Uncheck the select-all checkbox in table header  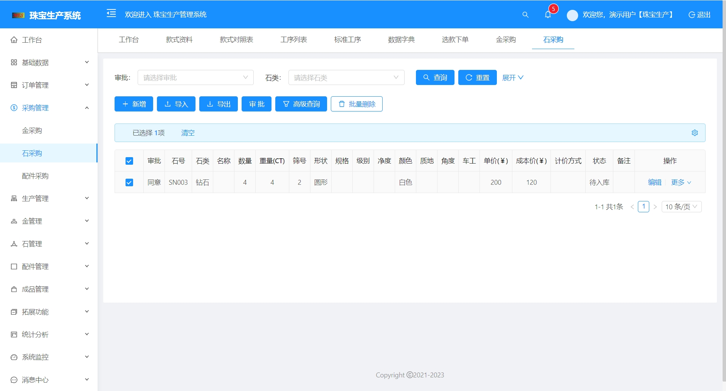pyautogui.click(x=129, y=161)
